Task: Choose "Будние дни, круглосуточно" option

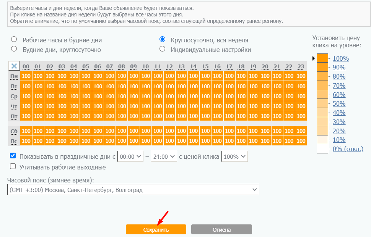Action: click(x=14, y=49)
